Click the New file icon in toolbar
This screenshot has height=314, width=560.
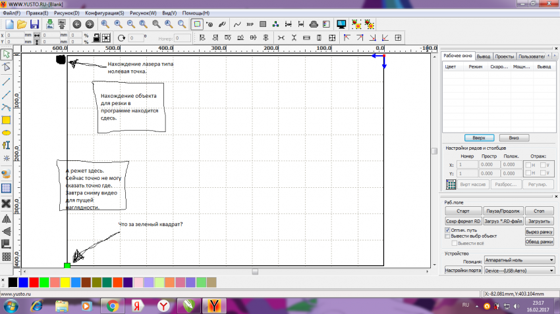click(9, 24)
